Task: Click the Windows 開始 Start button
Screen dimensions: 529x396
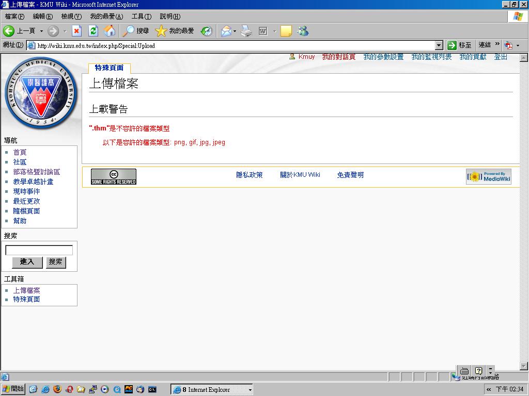Action: pyautogui.click(x=13, y=389)
